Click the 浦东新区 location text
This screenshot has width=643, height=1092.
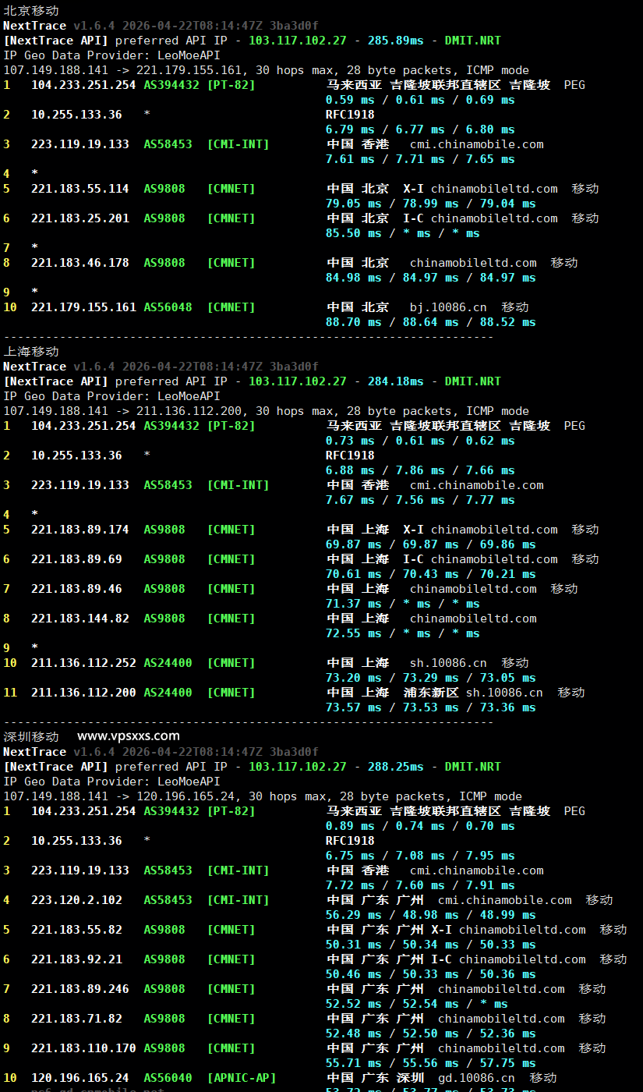tap(431, 693)
